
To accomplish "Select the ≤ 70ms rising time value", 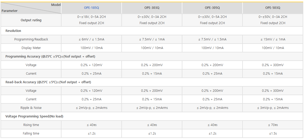I will click(273, 125).
